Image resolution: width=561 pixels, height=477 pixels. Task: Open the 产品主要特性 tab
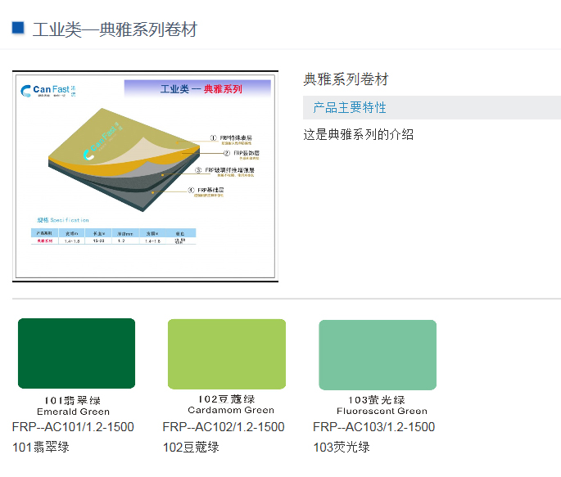(x=350, y=107)
